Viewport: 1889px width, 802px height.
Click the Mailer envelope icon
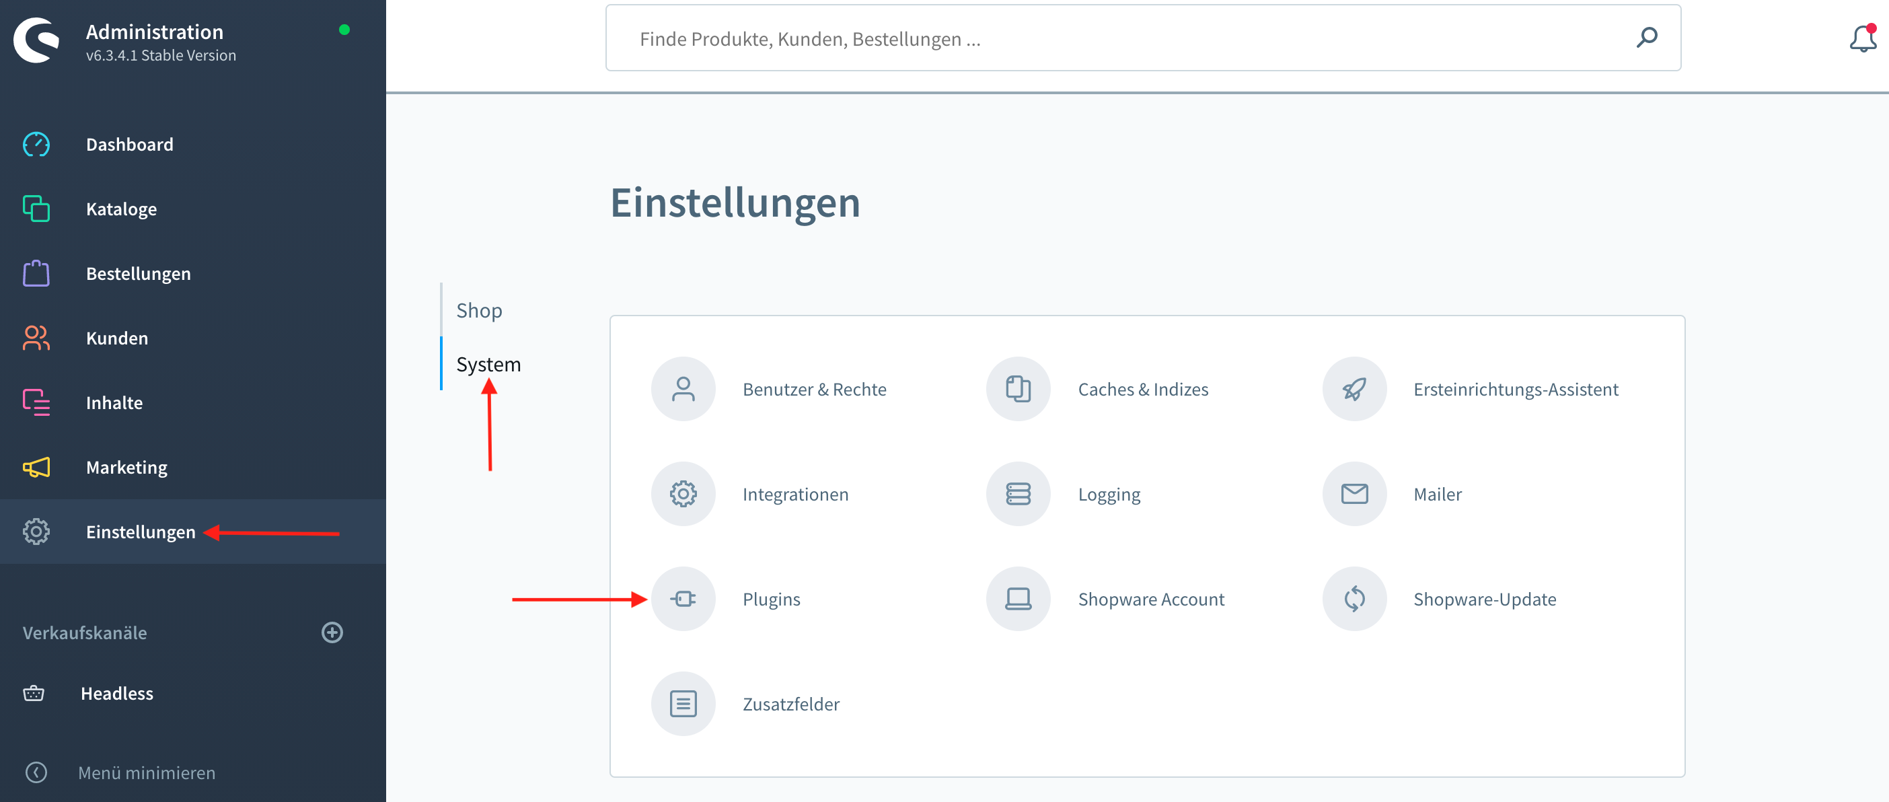coord(1354,494)
